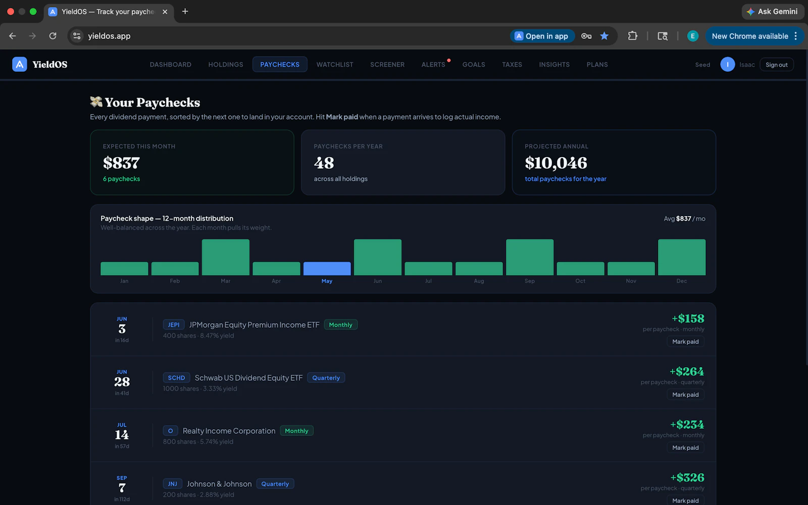
Task: Click the October bar in the chart
Action: click(x=581, y=269)
